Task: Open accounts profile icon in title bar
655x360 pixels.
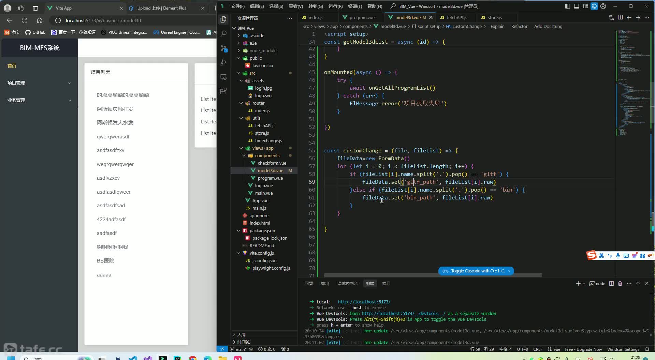Action: (x=603, y=6)
